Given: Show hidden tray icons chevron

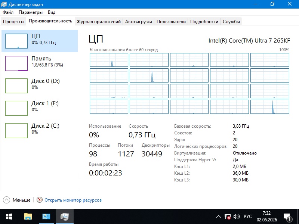Looking at the screenshot, I should pyautogui.click(x=219, y=217).
